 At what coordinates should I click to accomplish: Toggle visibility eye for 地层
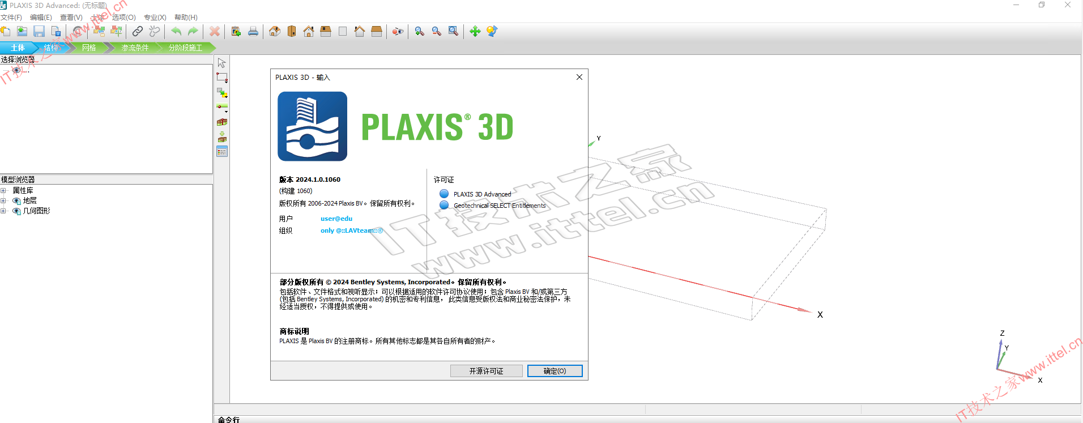[x=16, y=201]
